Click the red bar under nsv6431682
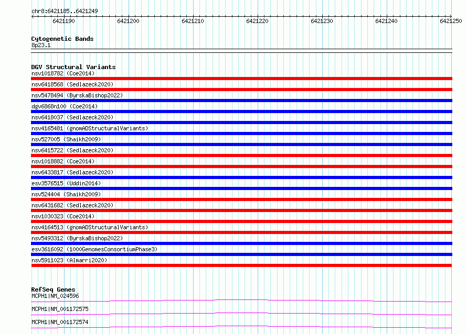 [241, 210]
